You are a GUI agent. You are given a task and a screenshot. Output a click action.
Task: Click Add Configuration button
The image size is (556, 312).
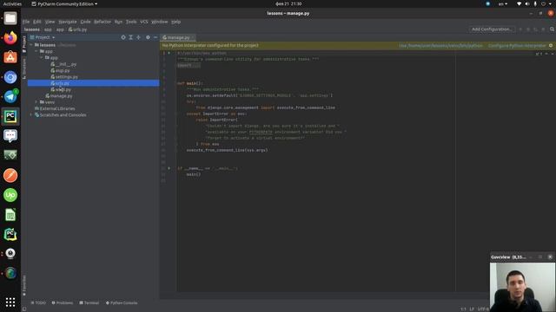(x=492, y=29)
